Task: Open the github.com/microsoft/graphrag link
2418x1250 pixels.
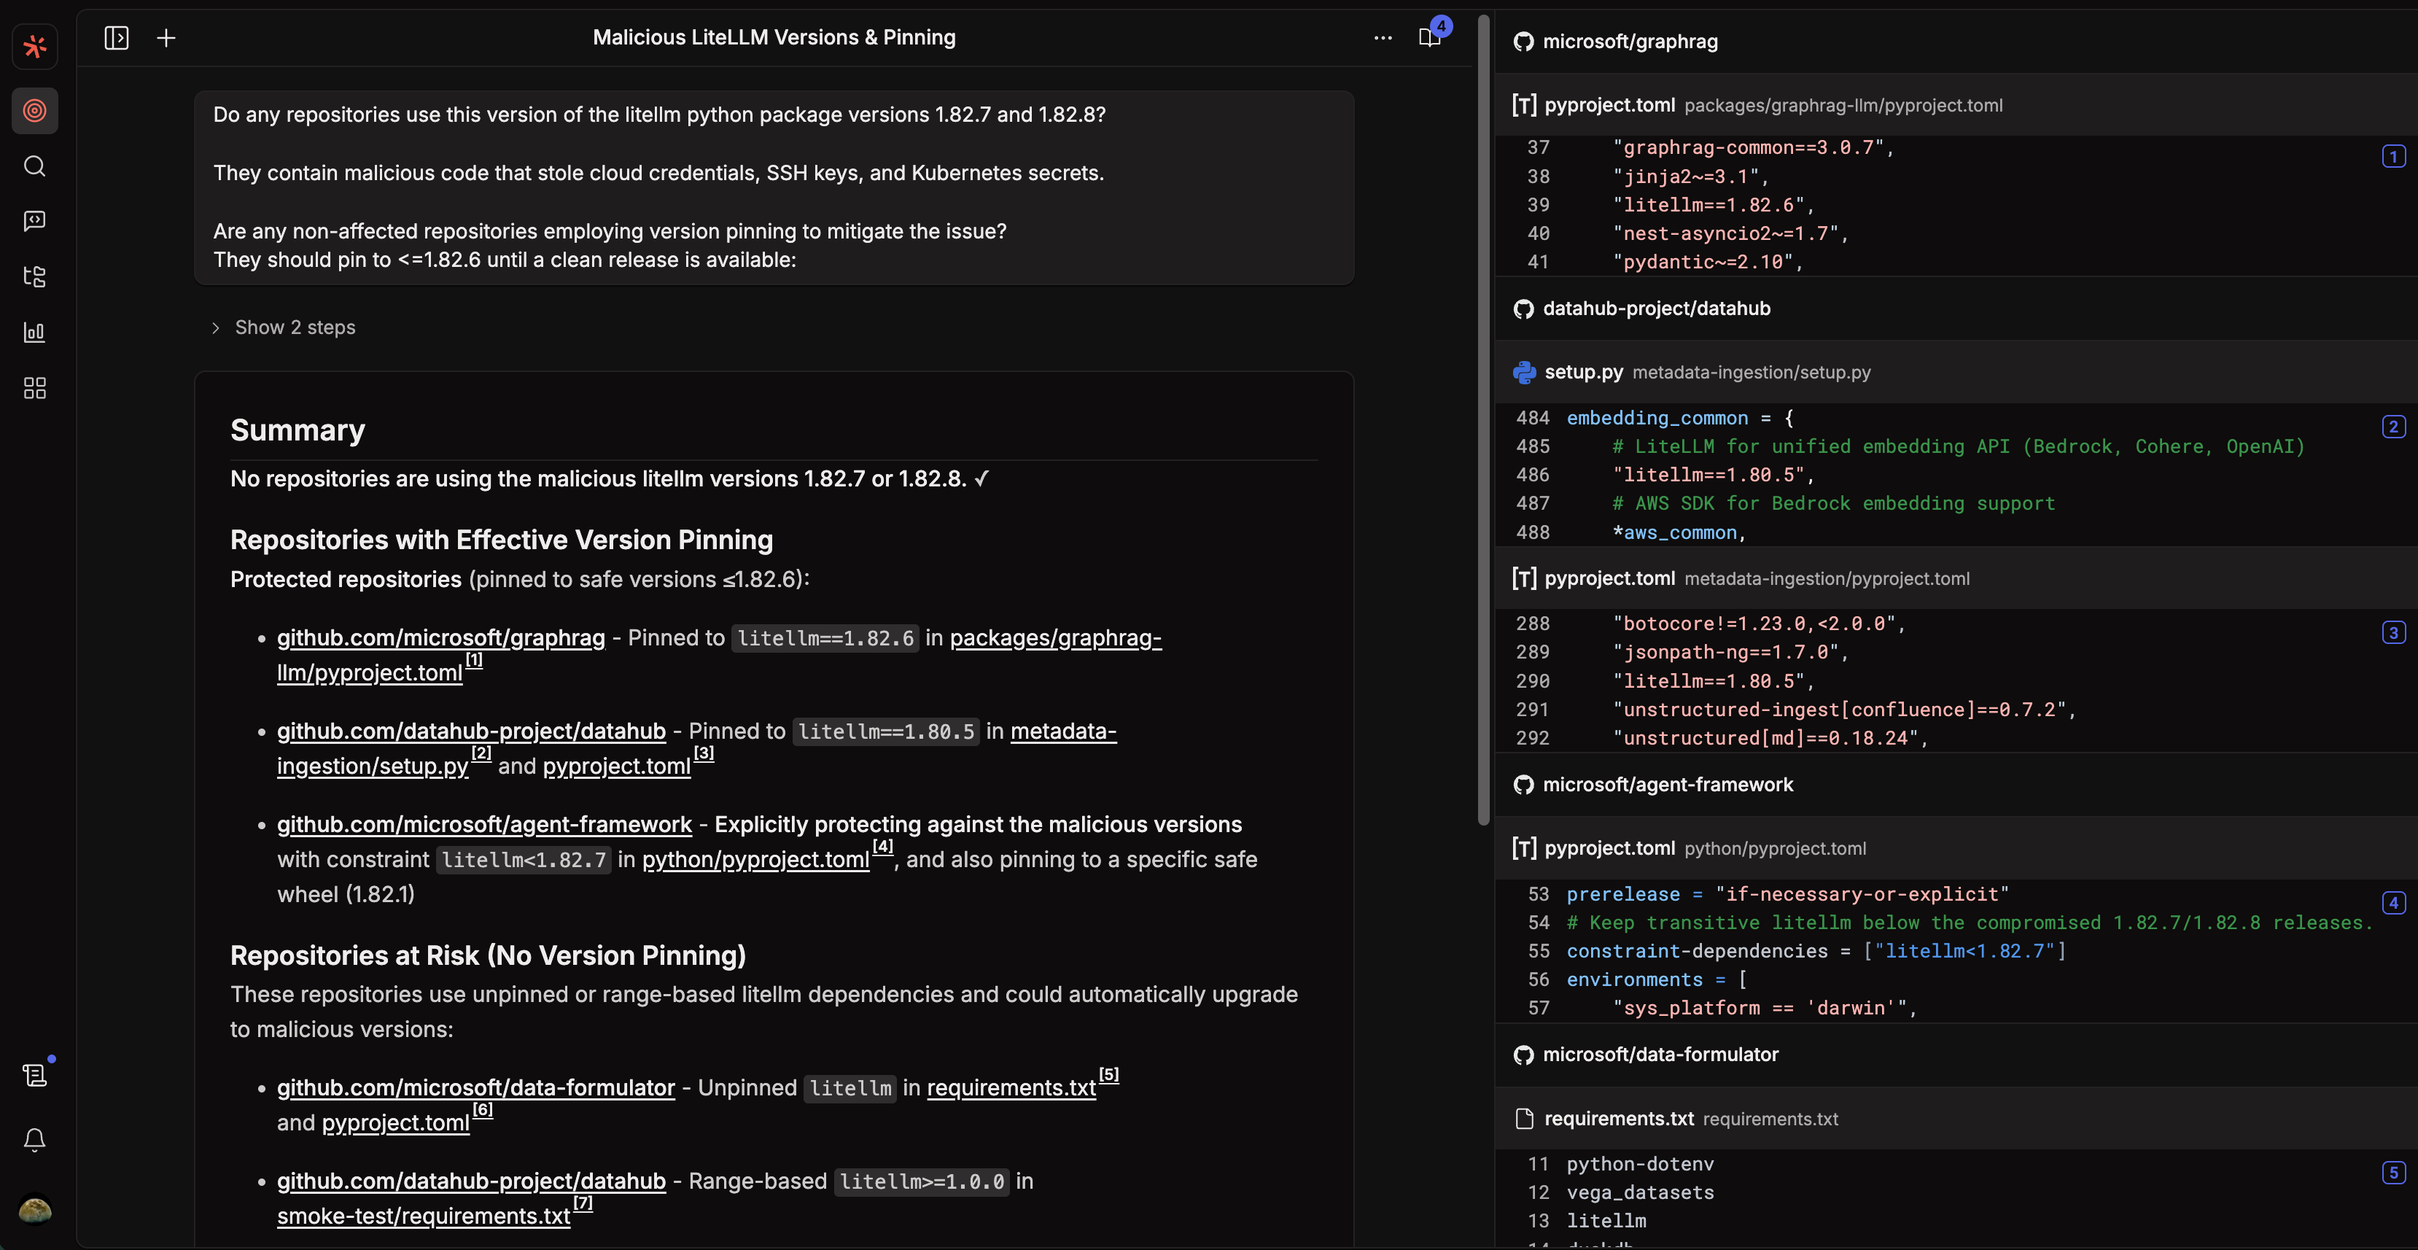Action: pyautogui.click(x=440, y=638)
